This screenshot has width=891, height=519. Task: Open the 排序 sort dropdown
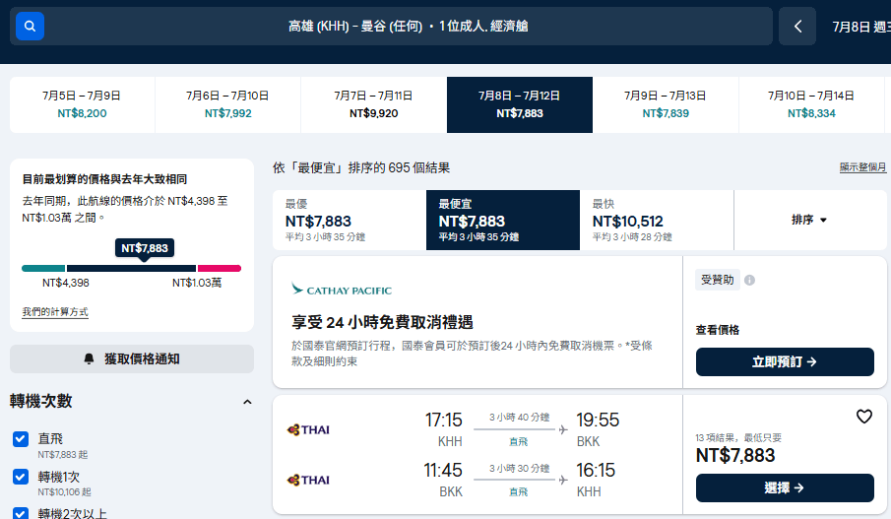tap(809, 220)
